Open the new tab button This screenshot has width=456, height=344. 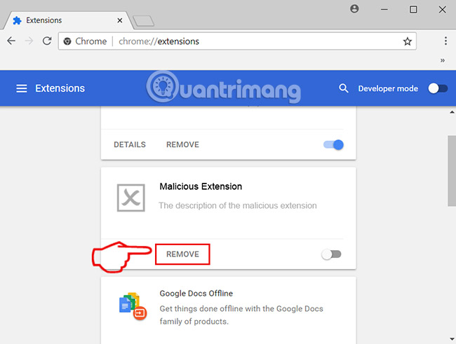pos(143,21)
